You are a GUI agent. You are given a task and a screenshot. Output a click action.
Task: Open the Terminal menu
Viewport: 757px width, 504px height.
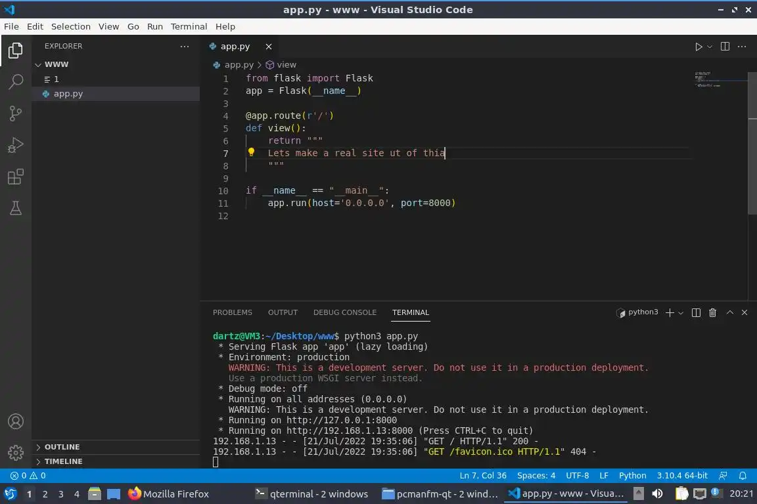pyautogui.click(x=189, y=26)
